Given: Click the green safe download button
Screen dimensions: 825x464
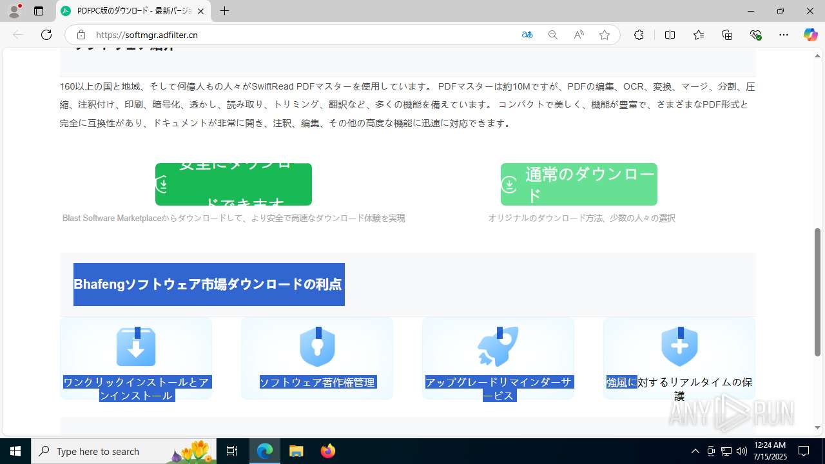Looking at the screenshot, I should coord(233,184).
